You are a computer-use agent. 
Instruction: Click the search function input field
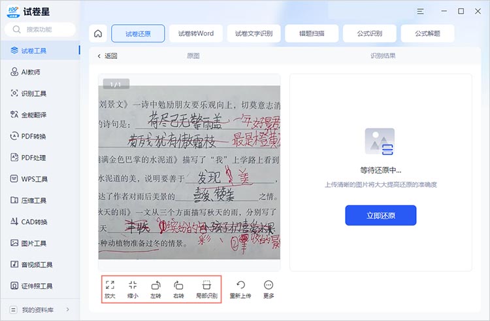40,29
